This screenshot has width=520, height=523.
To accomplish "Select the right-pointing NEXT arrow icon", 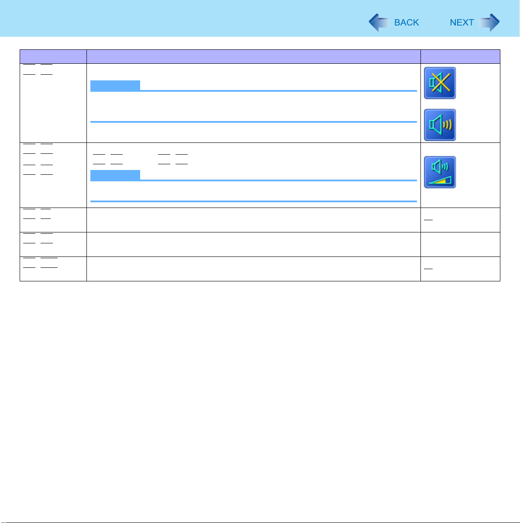I will pyautogui.click(x=489, y=22).
